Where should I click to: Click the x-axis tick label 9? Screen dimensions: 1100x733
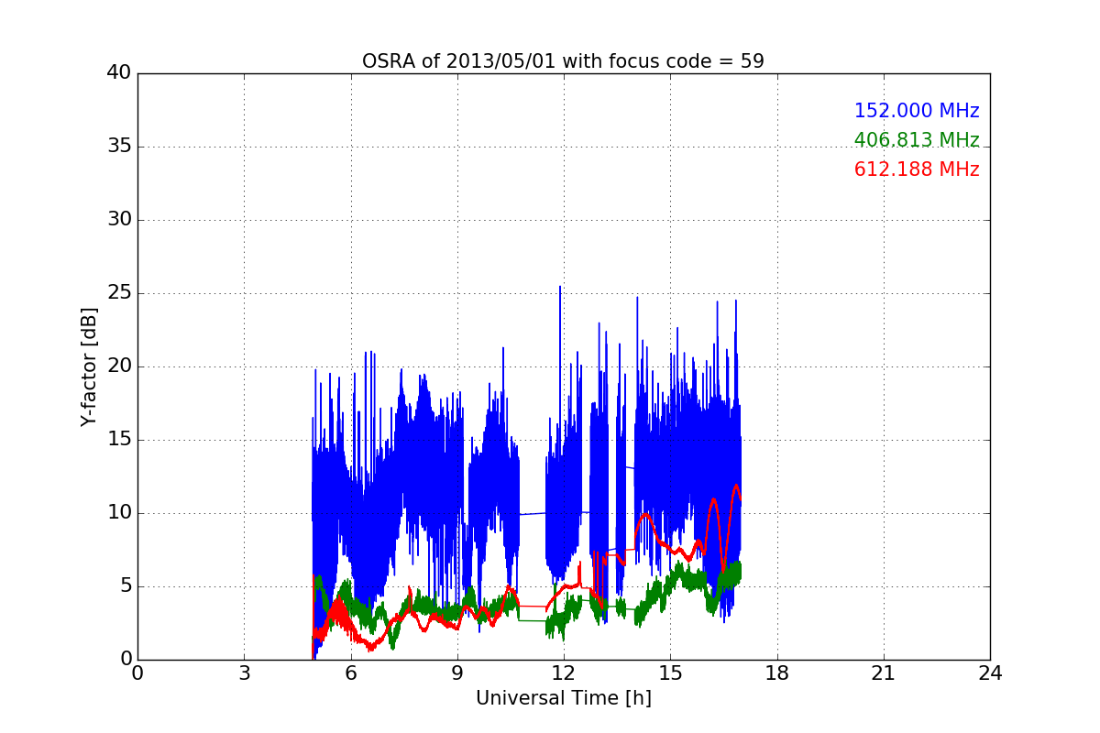[x=457, y=673]
